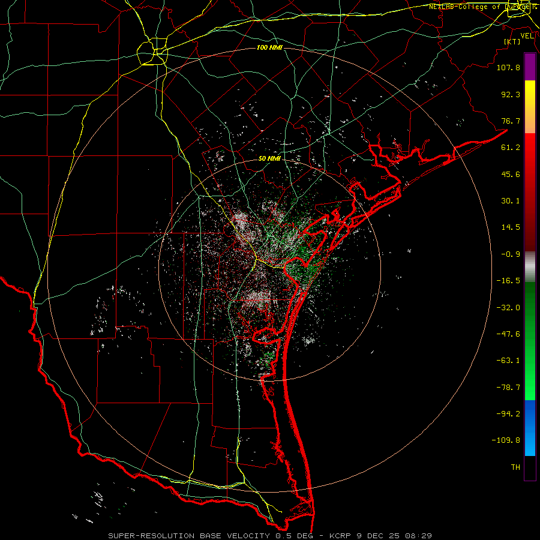540x540 pixels.
Task: Click the -109.8 legend value
Action: coord(506,440)
